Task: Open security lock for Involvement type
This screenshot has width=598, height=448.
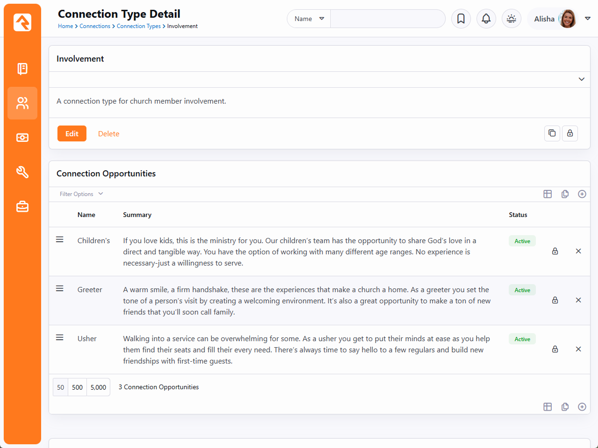Action: pyautogui.click(x=570, y=133)
